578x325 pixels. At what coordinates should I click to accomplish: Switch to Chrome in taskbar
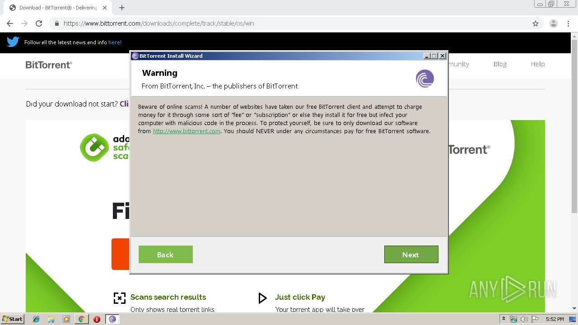pos(82,319)
